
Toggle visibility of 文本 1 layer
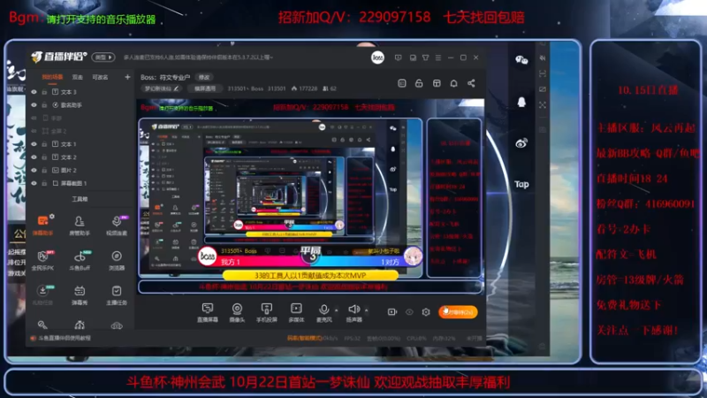(x=34, y=144)
